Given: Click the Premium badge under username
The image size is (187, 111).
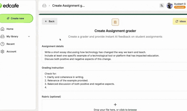Looking at the screenshot, I should (x=180, y=7).
